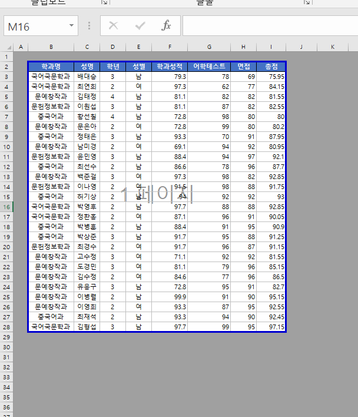
Task: Open the font group dialog launcher
Action: pos(307,2)
